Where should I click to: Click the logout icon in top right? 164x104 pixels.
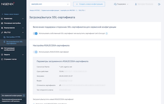point(159,4)
